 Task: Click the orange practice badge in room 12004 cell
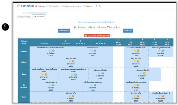pos(138,50)
